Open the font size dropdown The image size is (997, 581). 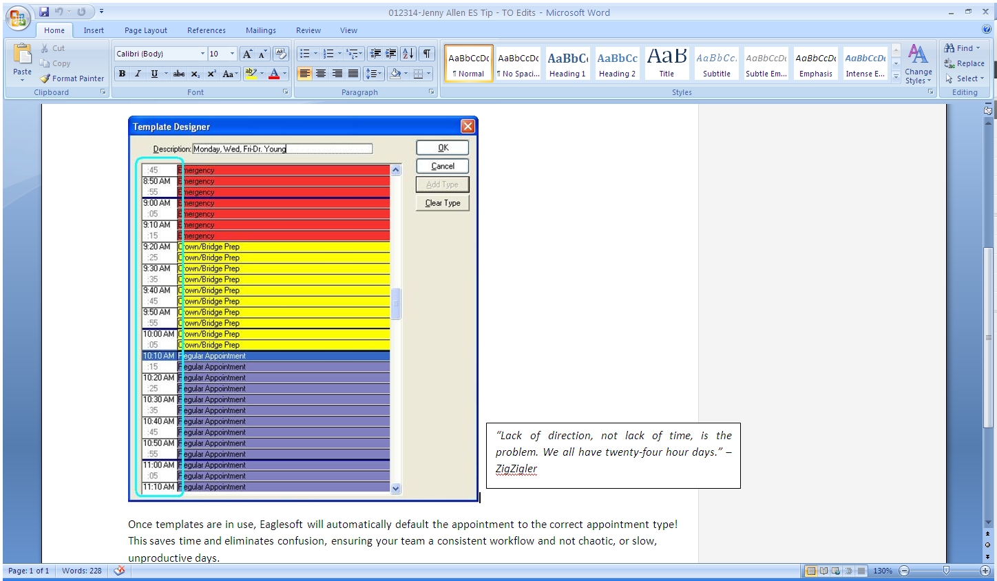pos(233,54)
